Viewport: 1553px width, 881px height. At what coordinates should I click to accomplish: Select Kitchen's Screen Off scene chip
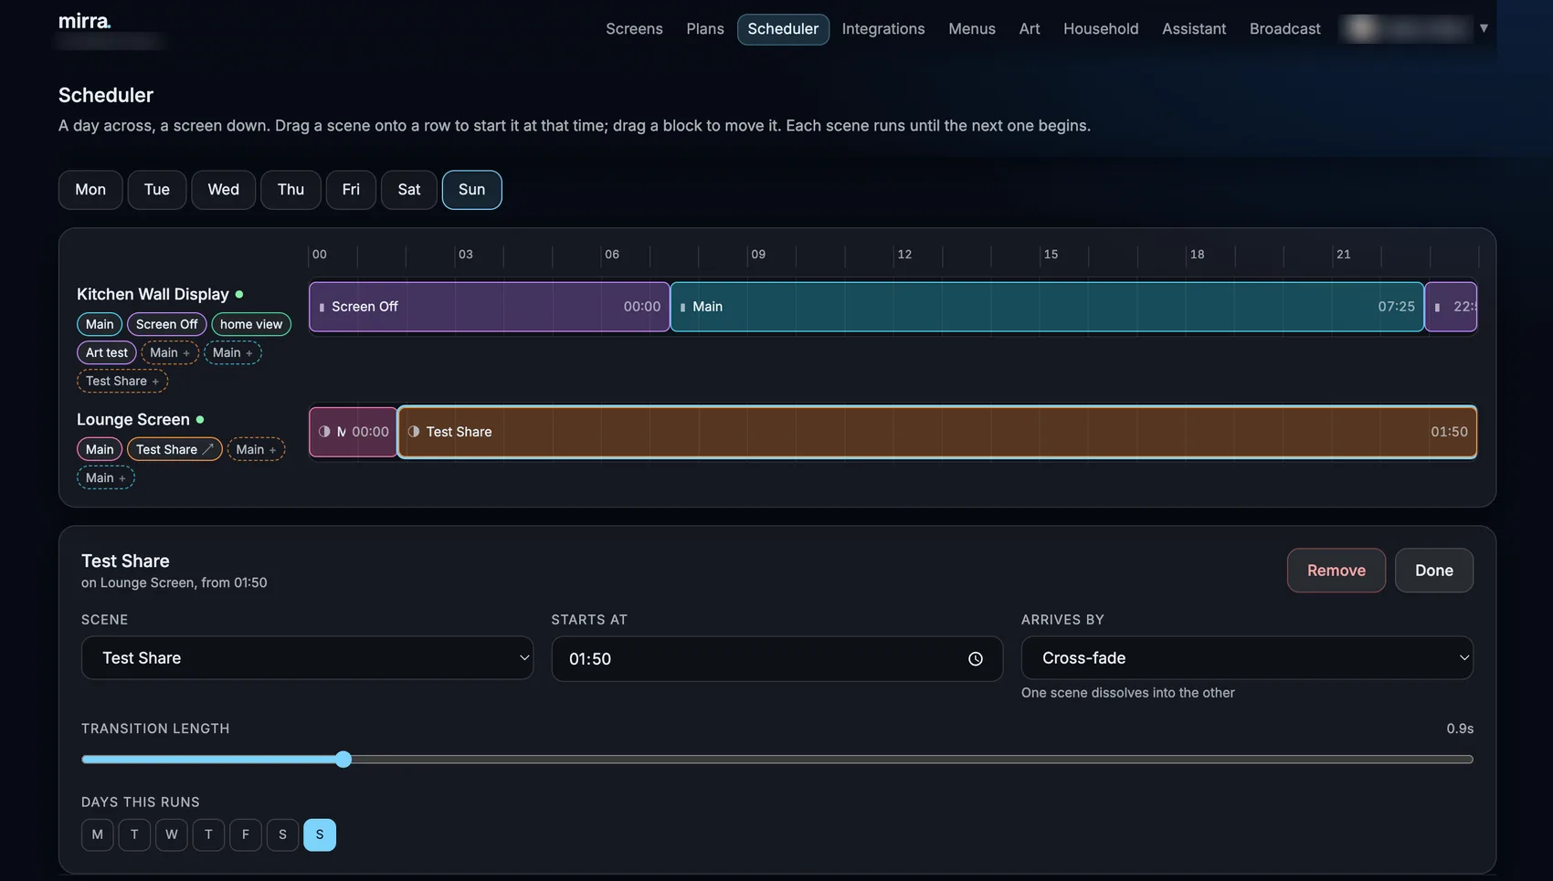point(166,324)
